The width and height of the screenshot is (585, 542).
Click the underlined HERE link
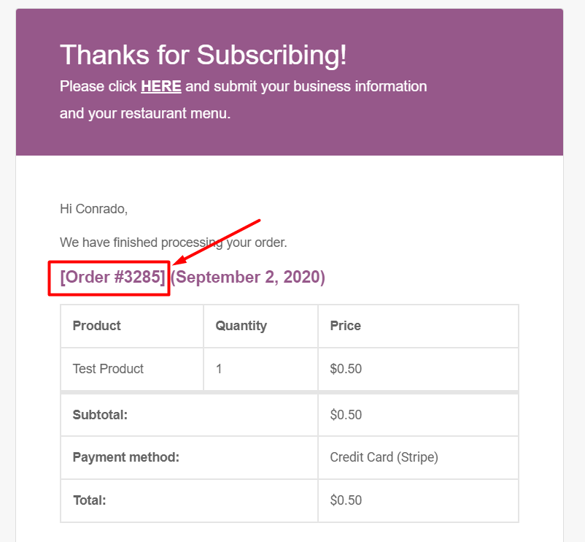point(160,86)
